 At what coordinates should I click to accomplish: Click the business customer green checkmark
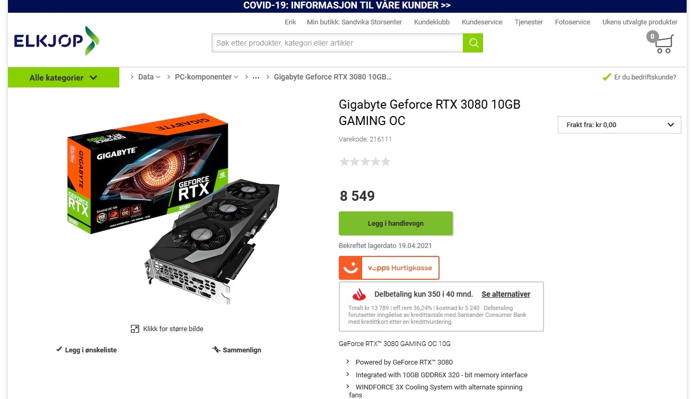[x=607, y=77]
